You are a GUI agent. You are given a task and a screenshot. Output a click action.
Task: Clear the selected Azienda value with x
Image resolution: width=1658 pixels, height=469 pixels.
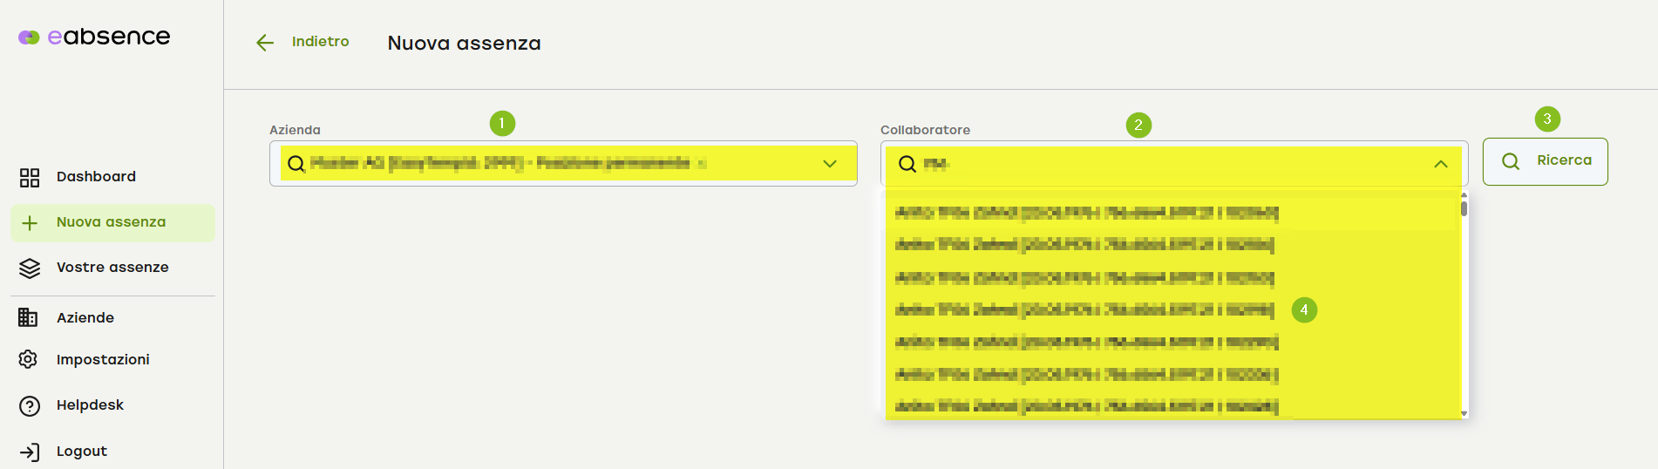702,163
